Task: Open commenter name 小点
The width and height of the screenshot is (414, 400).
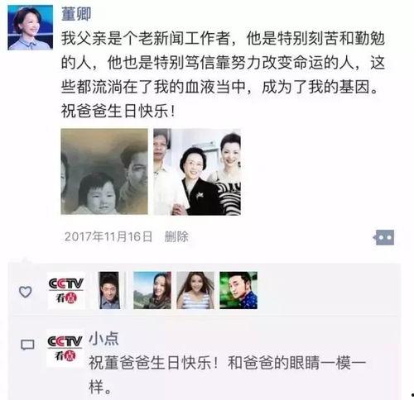Action: pyautogui.click(x=103, y=339)
